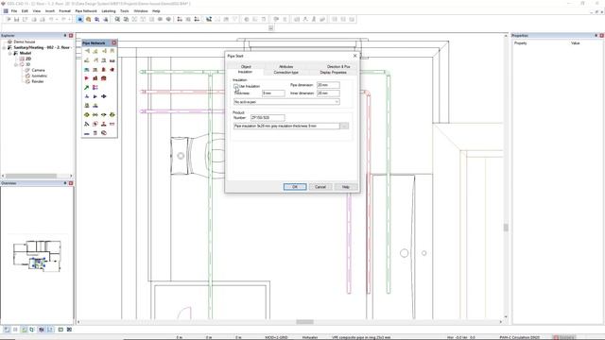Open the Edit menu
The image size is (605, 340).
(26, 11)
